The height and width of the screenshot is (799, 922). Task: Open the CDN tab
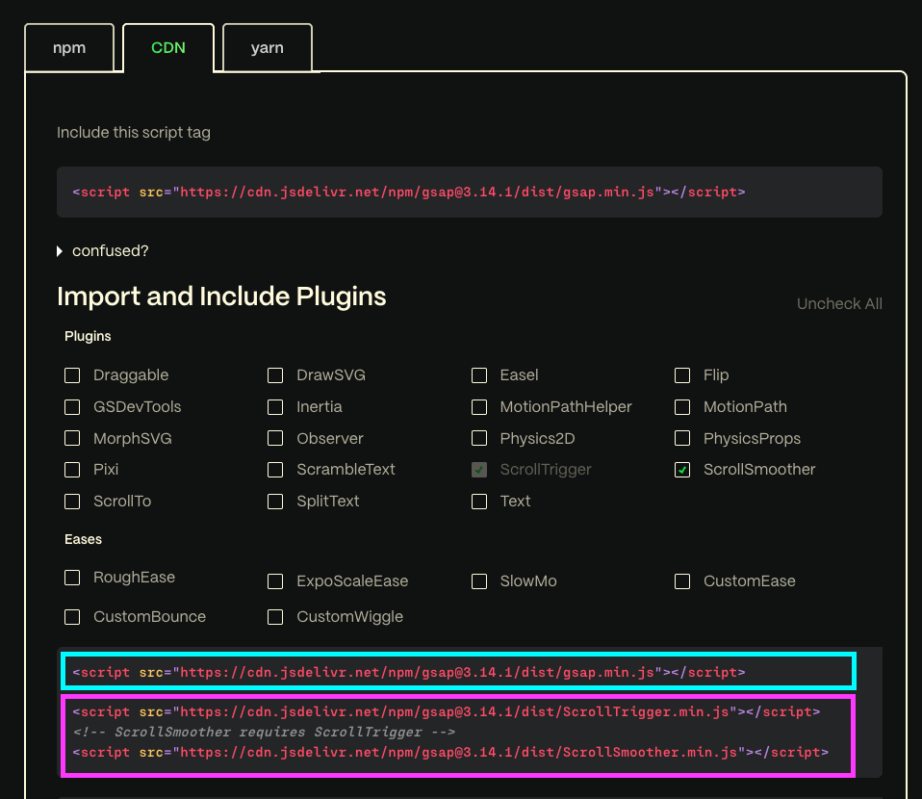point(168,48)
